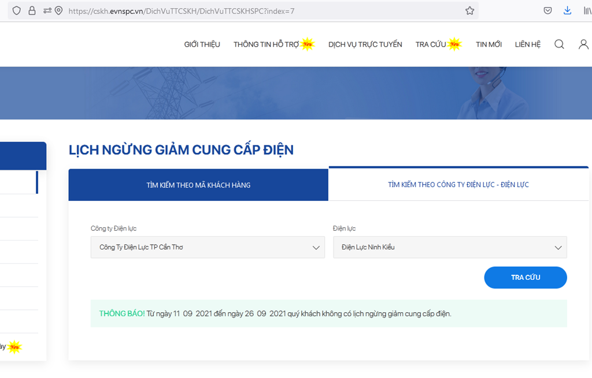Expand the Công ty Điện lực dropdown
The height and width of the screenshot is (378, 592).
[x=207, y=247]
